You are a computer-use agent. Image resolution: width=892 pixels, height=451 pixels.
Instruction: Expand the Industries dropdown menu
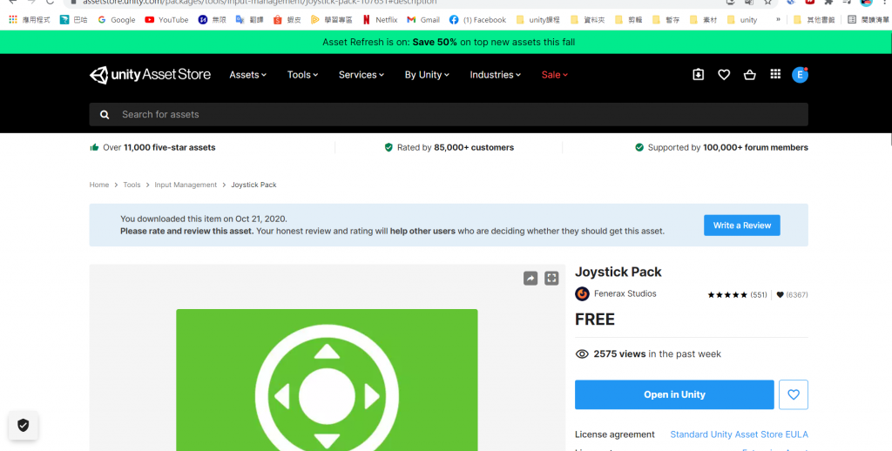pos(496,75)
